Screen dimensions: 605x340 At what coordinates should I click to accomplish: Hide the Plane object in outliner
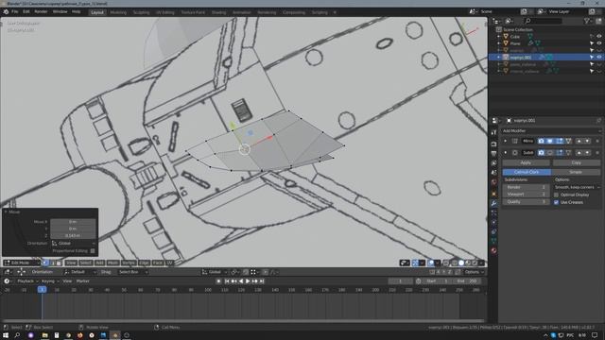598,43
